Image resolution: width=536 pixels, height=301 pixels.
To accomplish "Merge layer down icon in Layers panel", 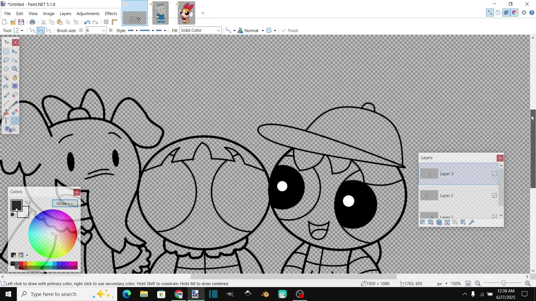I will click(447, 222).
